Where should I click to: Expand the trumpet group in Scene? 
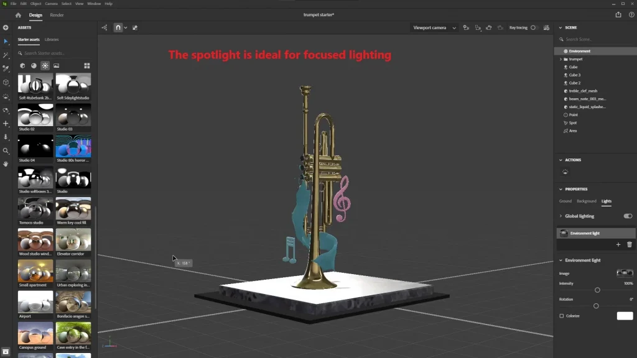point(560,59)
